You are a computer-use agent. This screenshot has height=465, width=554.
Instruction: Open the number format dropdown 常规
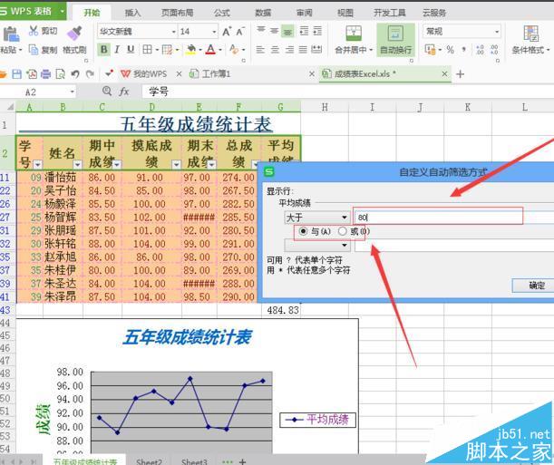coord(497,32)
